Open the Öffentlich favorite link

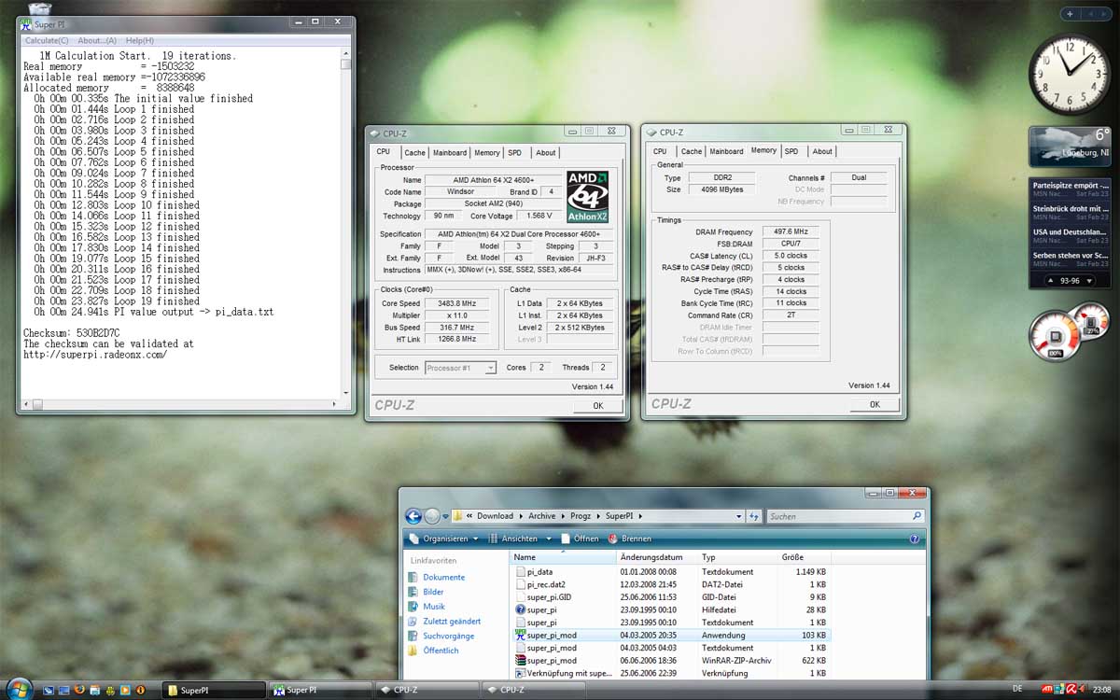441,651
